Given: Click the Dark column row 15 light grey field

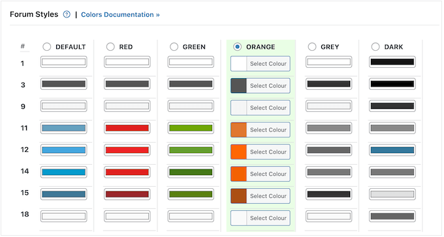Looking at the screenshot, I should click(392, 194).
